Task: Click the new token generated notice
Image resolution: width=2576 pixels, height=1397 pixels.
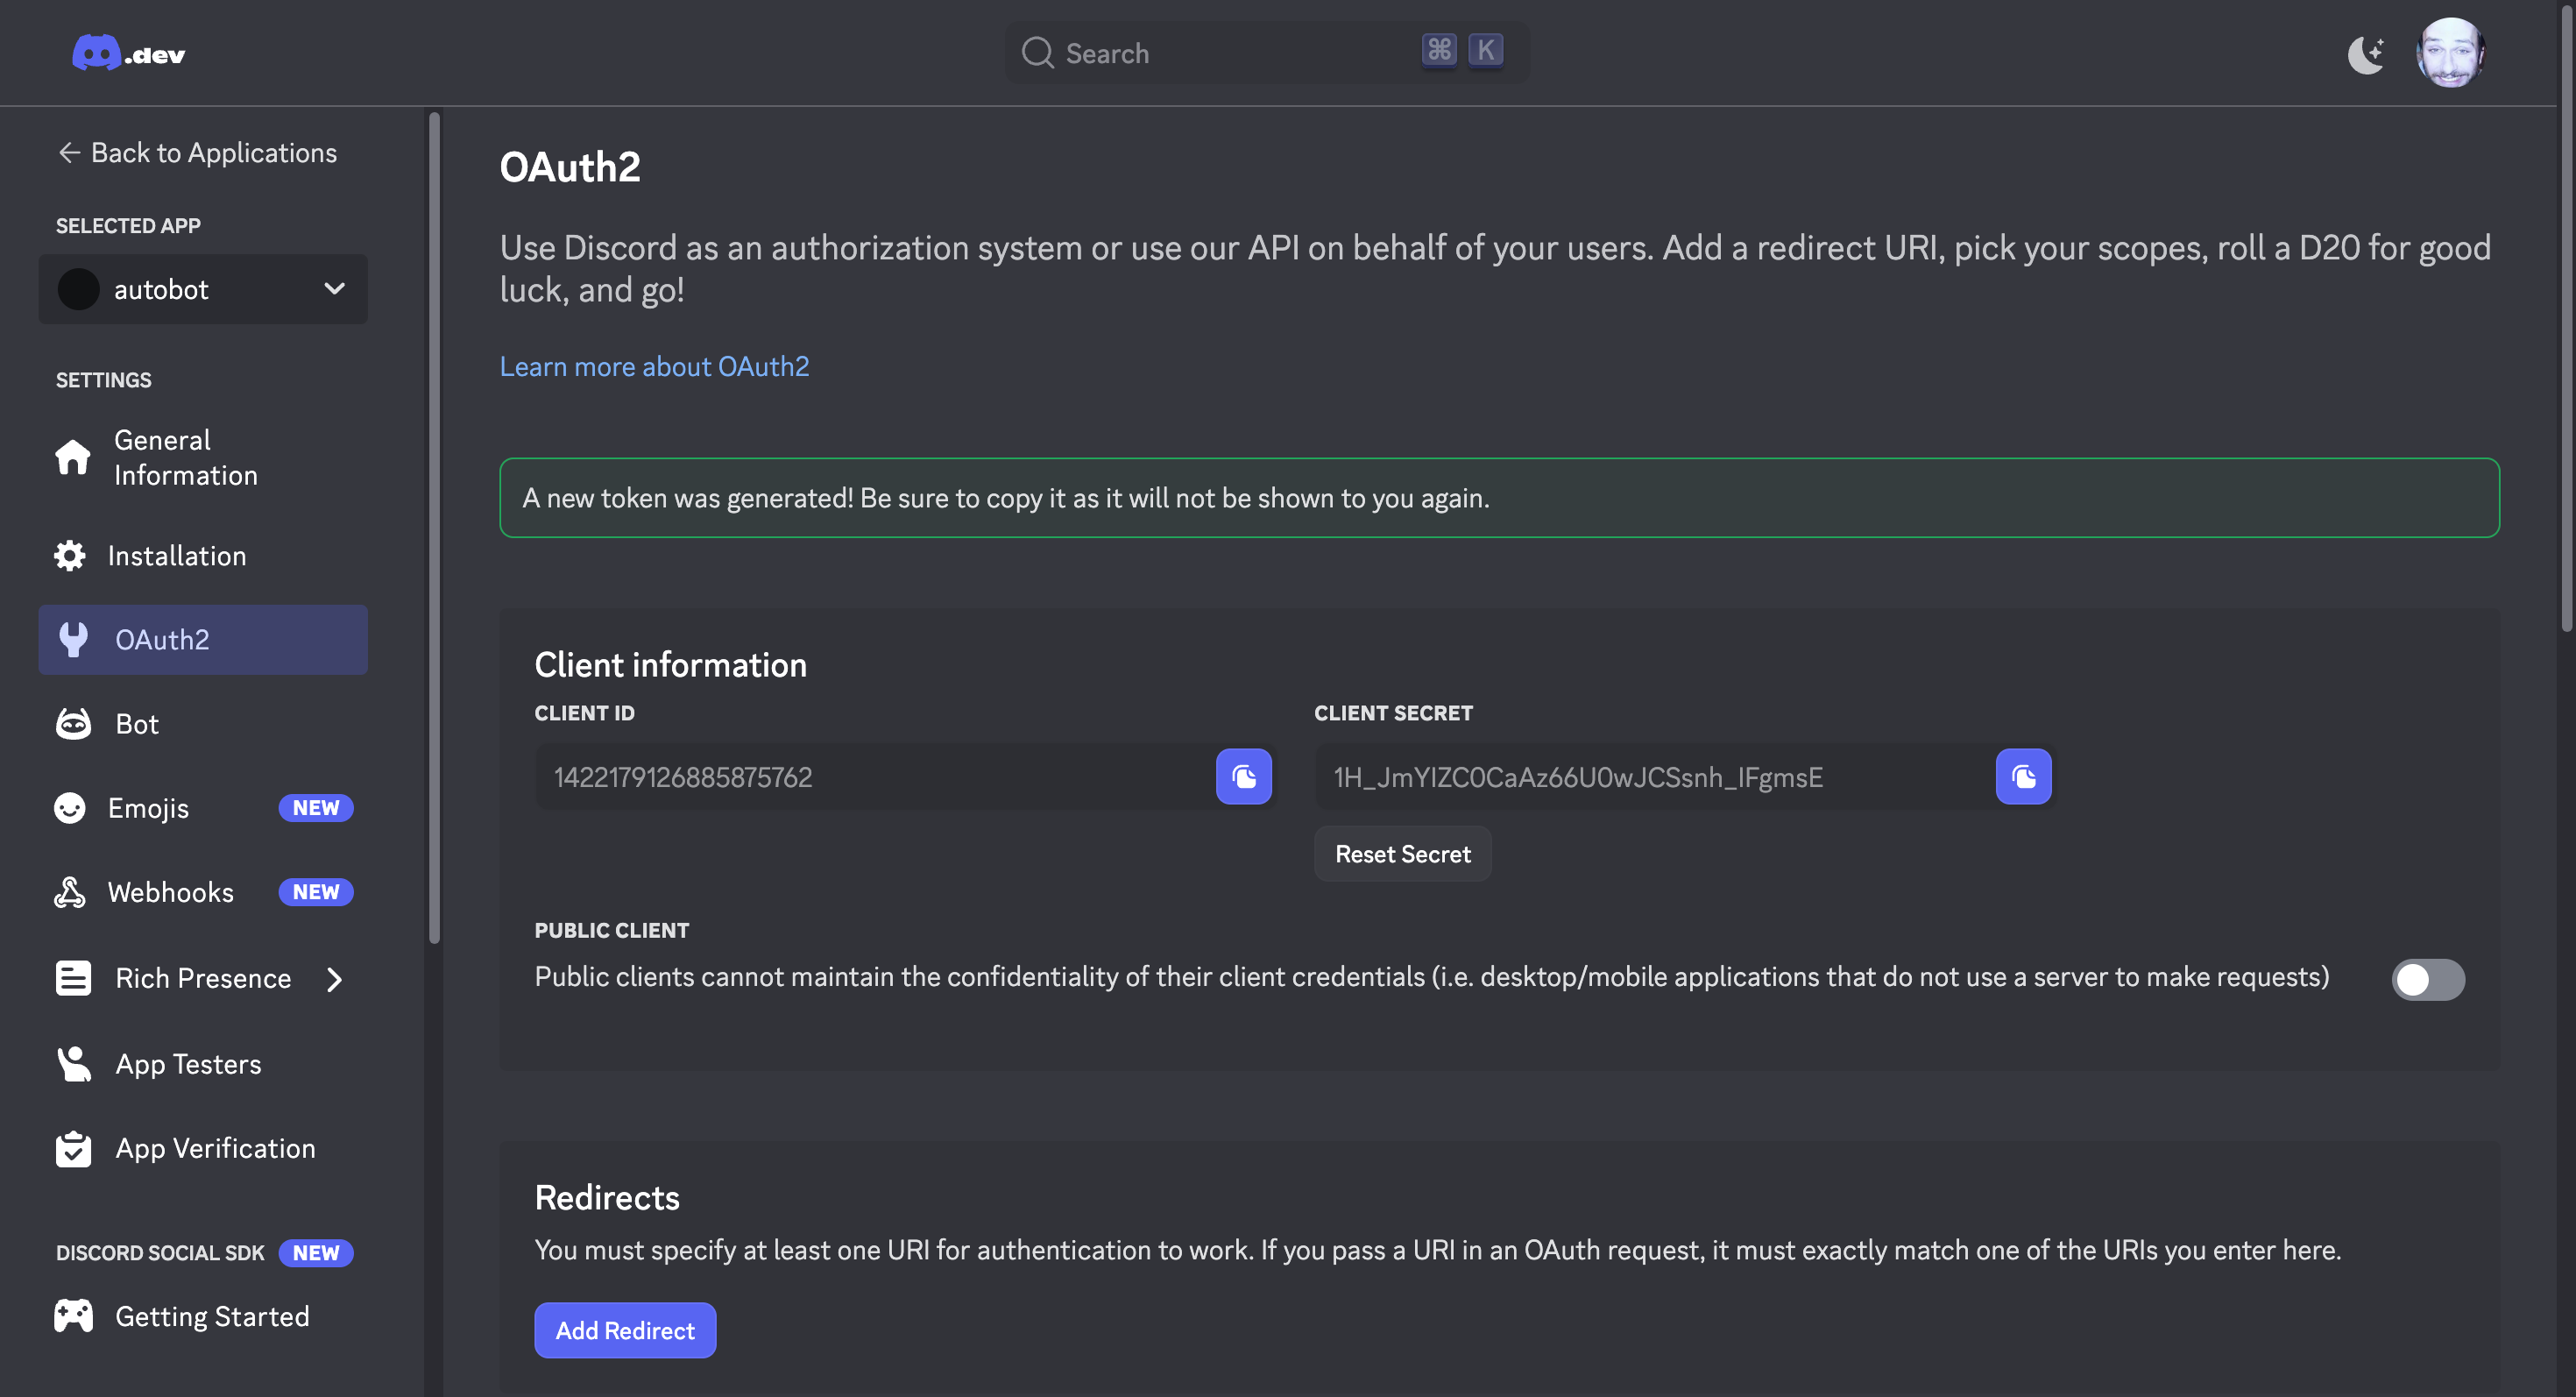Action: click(1499, 497)
